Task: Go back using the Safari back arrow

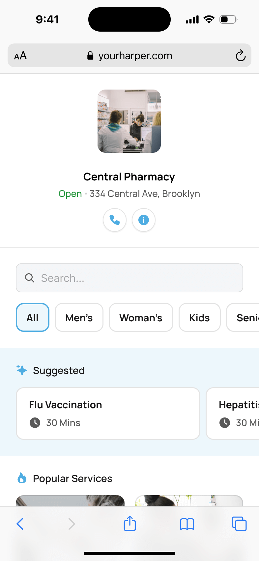Action: point(20,524)
